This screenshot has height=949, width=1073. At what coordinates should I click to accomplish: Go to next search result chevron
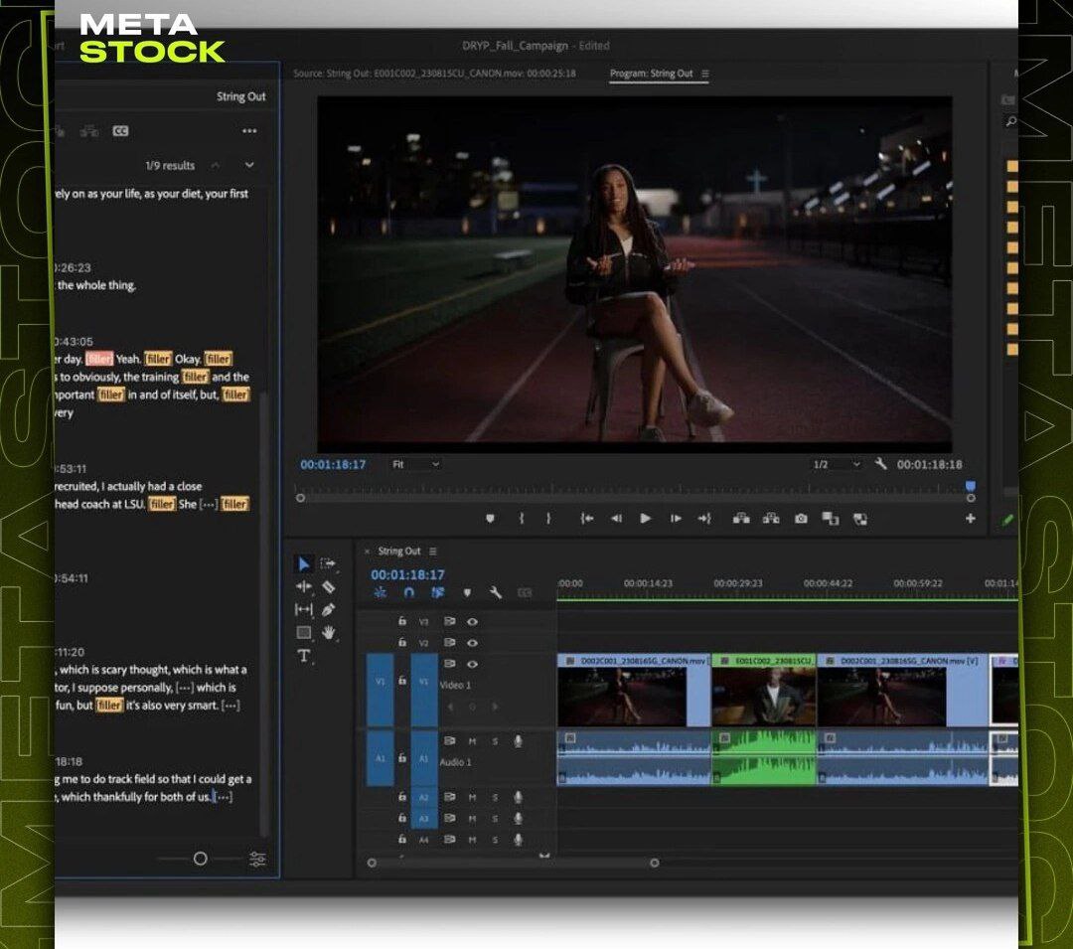tap(249, 165)
